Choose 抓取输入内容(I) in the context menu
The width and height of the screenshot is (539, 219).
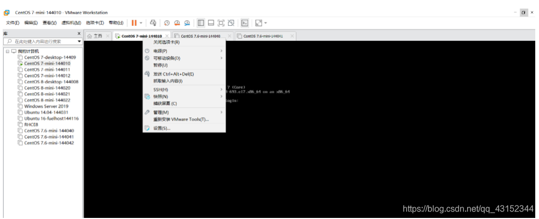tap(184, 81)
